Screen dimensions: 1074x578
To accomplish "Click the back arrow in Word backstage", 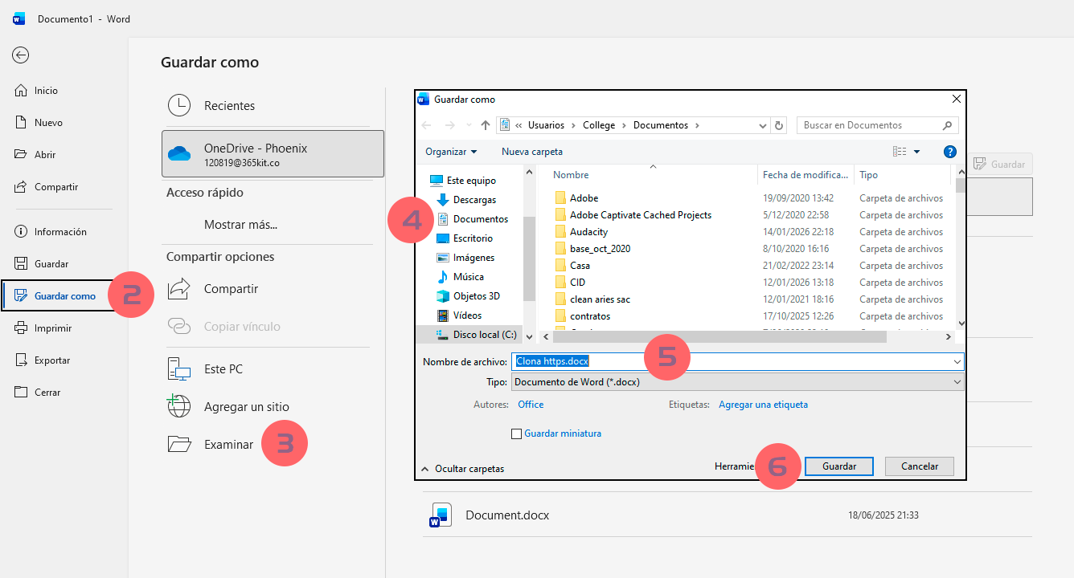I will point(21,55).
